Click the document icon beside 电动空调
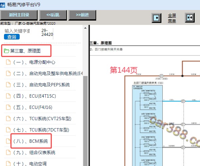Image resolution: width=200 pixels, height=166 pixels. [8, 164]
